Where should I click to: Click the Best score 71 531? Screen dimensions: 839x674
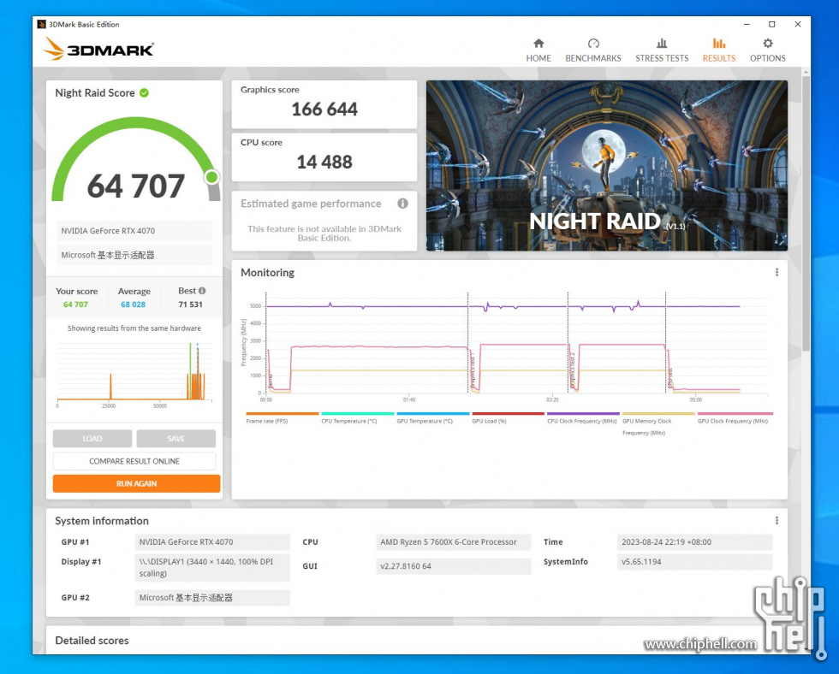click(190, 304)
